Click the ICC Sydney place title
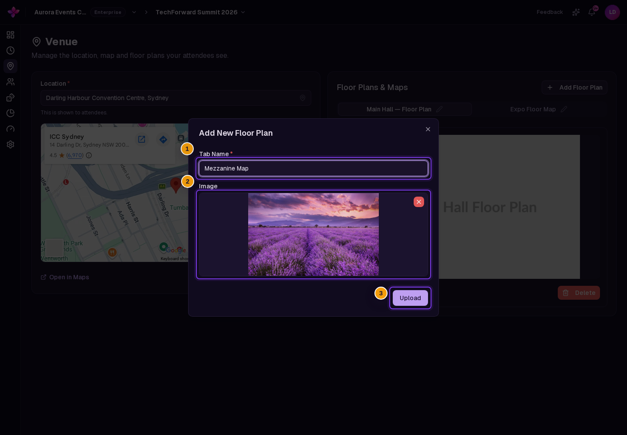This screenshot has width=627, height=435. click(x=67, y=137)
